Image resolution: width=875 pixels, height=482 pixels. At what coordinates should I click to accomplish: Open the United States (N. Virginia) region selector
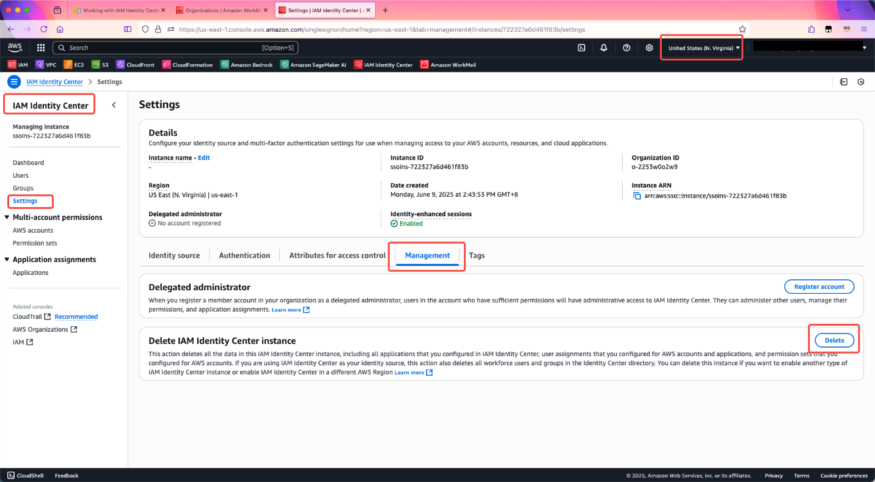(x=704, y=48)
